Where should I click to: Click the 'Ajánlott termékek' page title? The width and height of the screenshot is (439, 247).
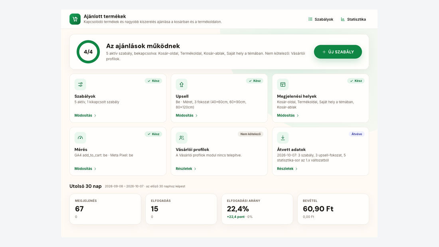(x=105, y=16)
